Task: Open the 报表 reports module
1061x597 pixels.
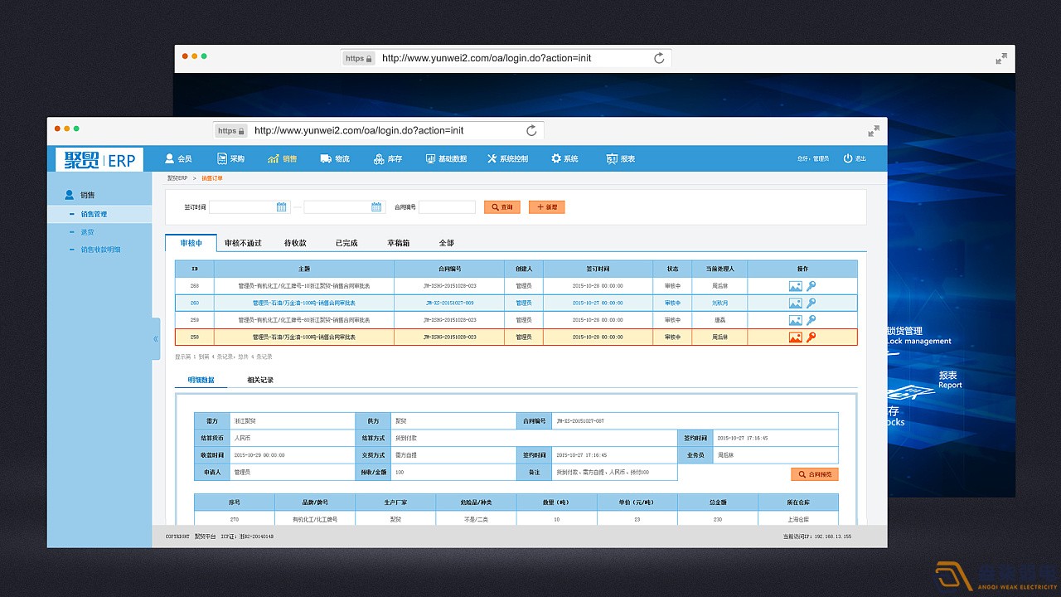Action: click(x=621, y=158)
